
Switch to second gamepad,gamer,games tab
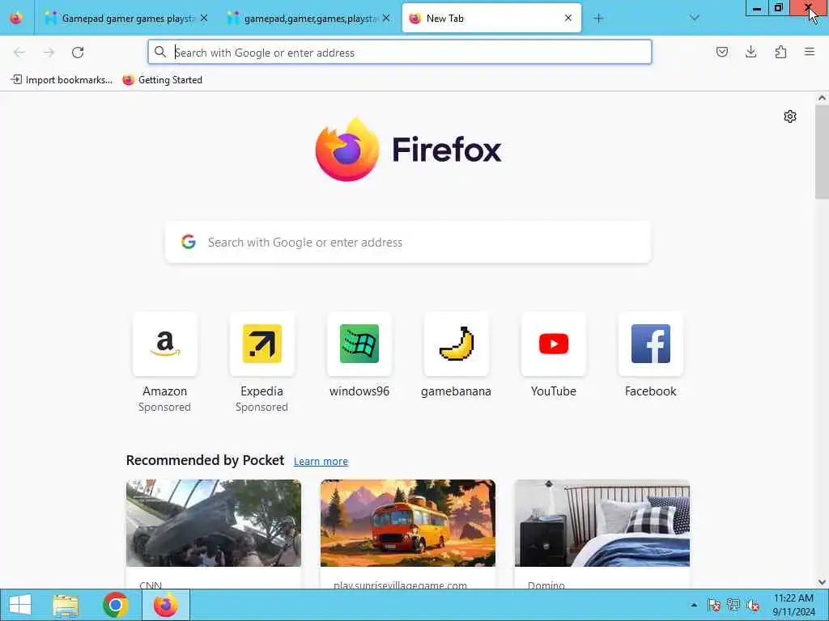point(309,19)
